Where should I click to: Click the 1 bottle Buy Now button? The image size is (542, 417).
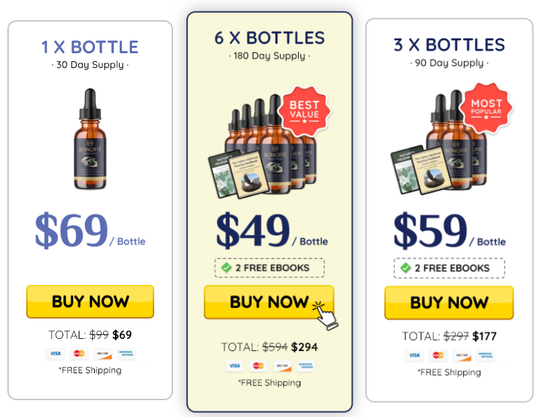pos(90,302)
